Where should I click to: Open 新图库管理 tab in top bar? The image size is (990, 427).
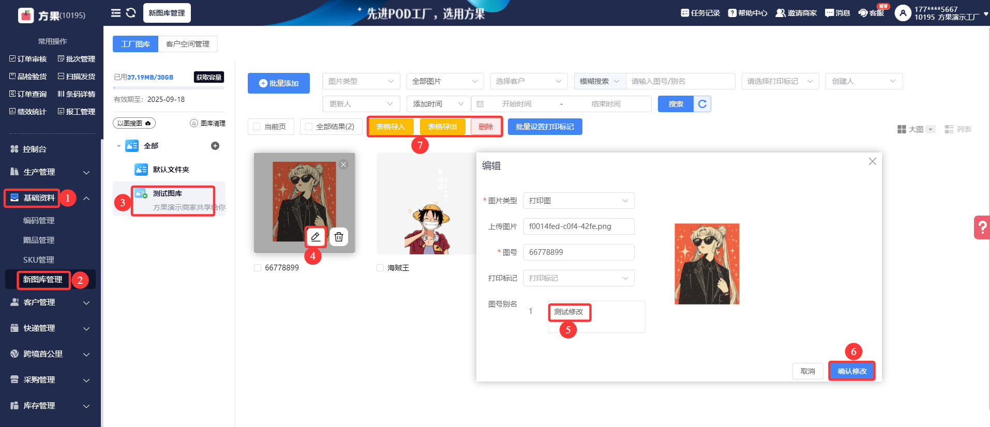click(x=167, y=13)
